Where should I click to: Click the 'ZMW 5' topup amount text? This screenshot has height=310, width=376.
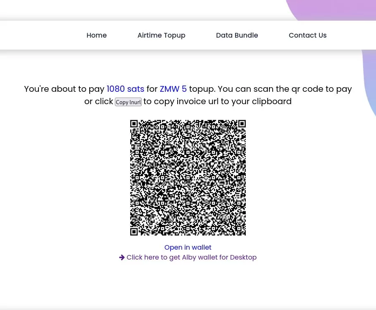click(x=173, y=89)
